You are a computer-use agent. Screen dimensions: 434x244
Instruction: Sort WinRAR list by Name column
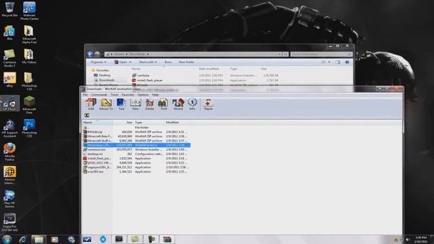click(x=98, y=122)
